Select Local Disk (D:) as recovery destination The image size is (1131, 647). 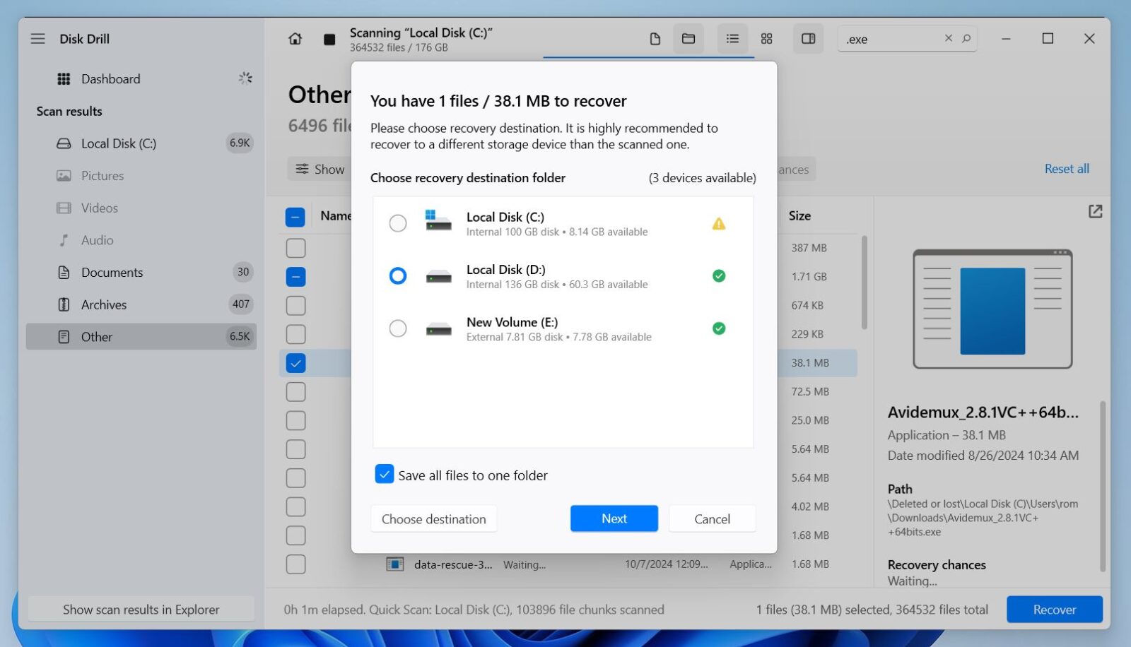[398, 275]
